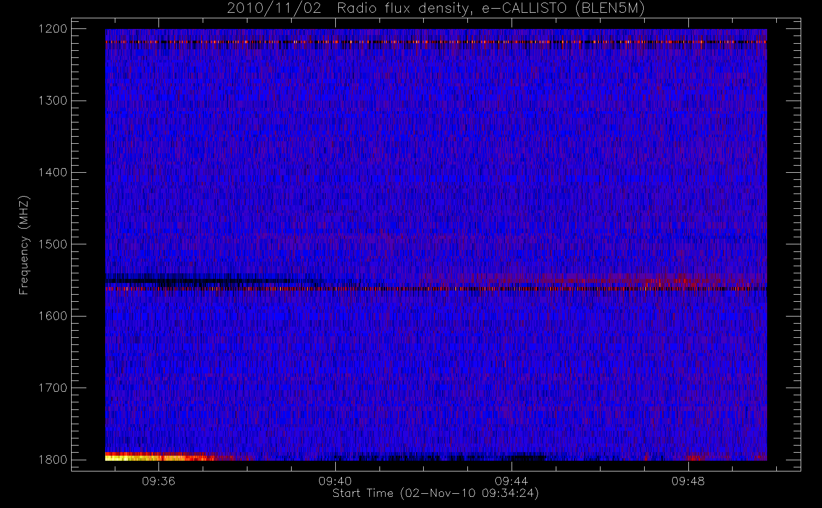The image size is (822, 508).
Task: Click the "Start Time (02-Nov-10 09:34:24)" label
Action: tap(435, 493)
